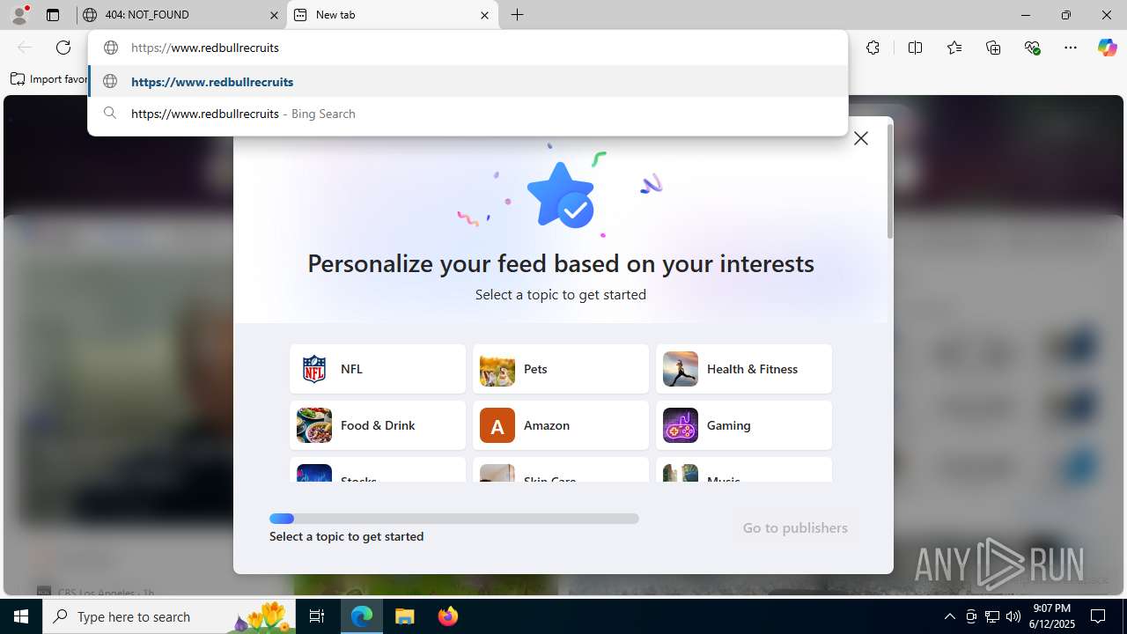Click the taskbar search box
The width and height of the screenshot is (1127, 634).
point(171,616)
